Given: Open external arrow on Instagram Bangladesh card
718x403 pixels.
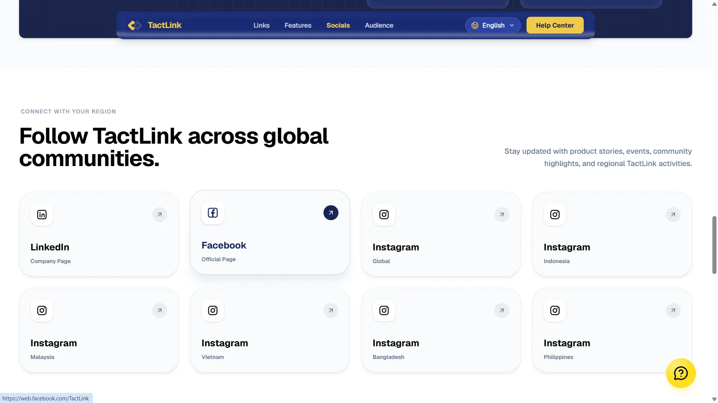Looking at the screenshot, I should [502, 310].
